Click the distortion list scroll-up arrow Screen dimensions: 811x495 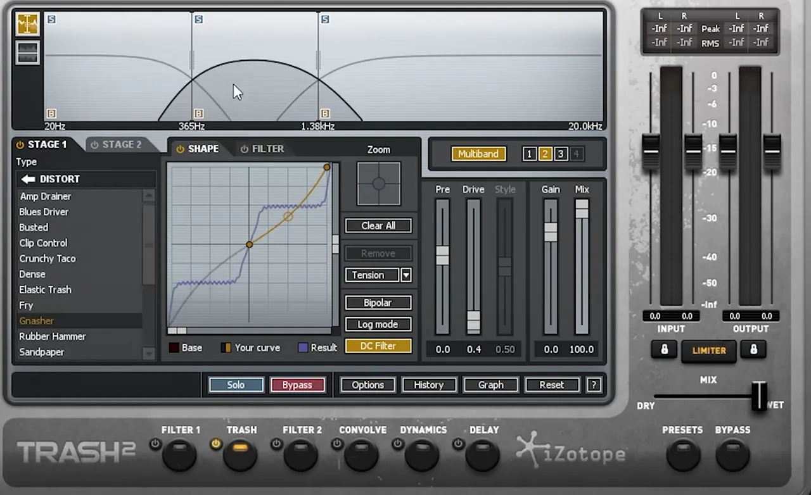[x=149, y=196]
